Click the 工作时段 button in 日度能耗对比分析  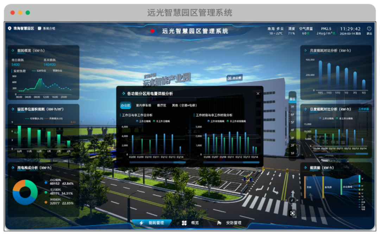(x=364, y=109)
